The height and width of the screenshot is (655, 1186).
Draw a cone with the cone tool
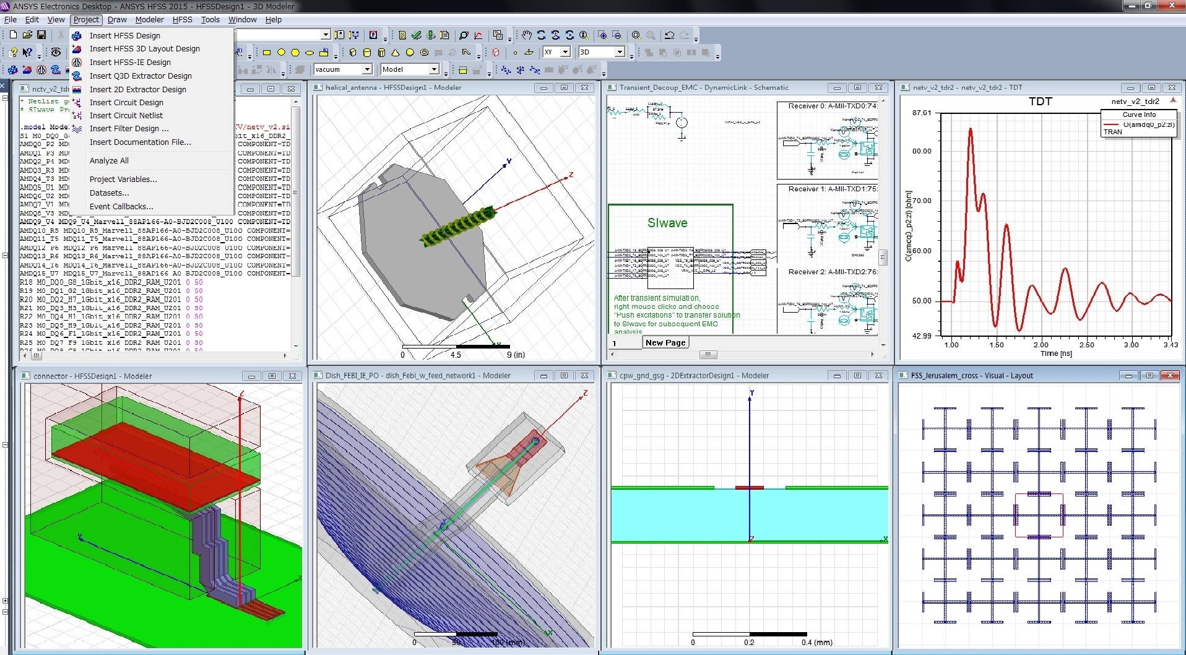pyautogui.click(x=396, y=53)
